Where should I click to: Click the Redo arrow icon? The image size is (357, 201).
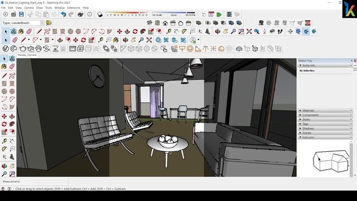[71, 15]
